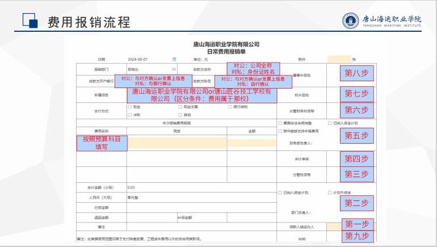Click the 费用名称 column header

102,131
